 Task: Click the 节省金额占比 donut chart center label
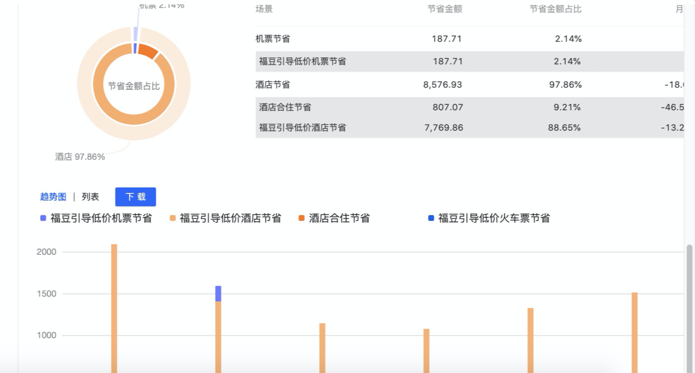134,86
